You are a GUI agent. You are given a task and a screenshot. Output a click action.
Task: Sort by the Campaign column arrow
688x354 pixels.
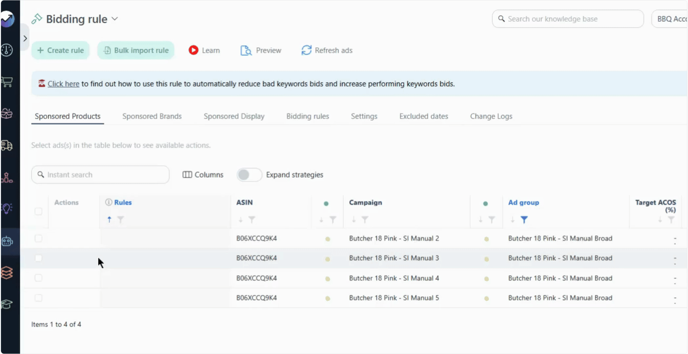pyautogui.click(x=354, y=220)
